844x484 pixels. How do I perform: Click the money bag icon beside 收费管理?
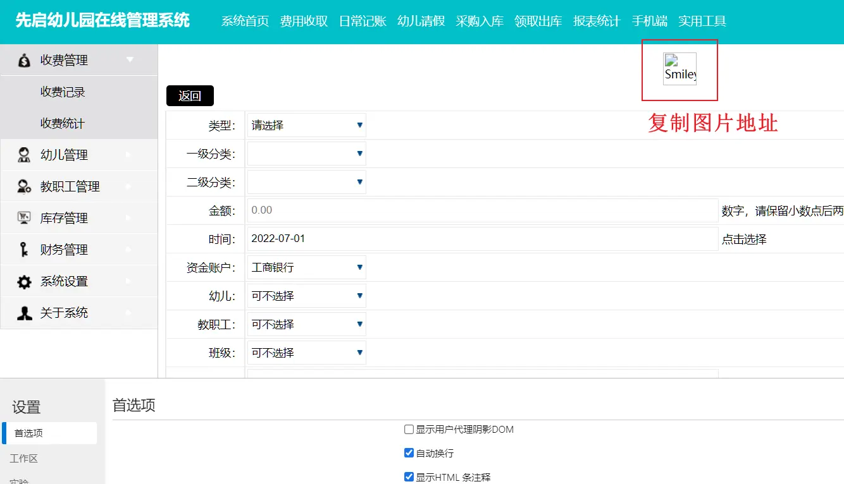[24, 61]
